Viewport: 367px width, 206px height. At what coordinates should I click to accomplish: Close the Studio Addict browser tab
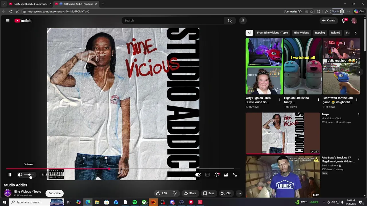point(96,4)
